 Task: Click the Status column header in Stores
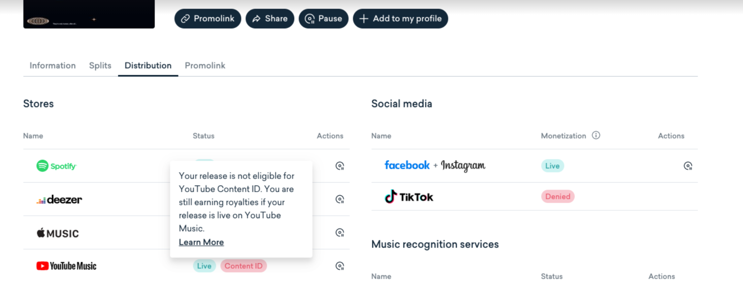tap(203, 136)
